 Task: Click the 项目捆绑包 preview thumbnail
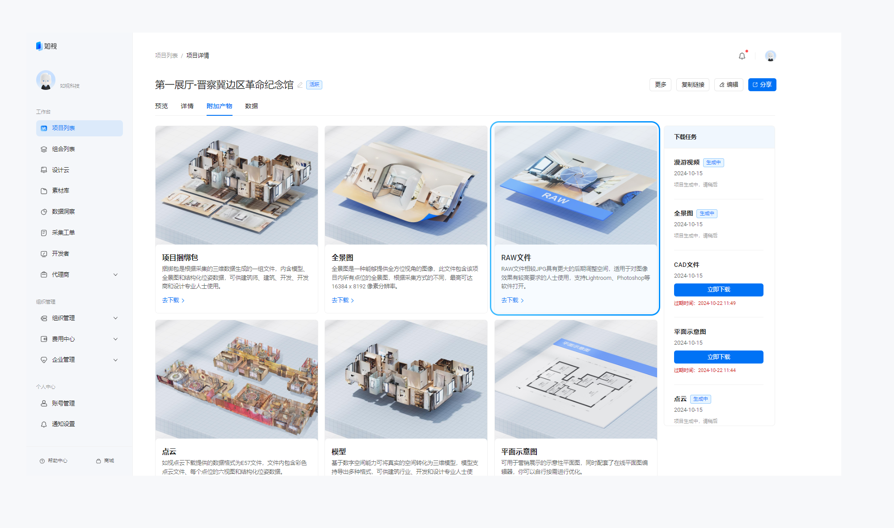click(x=236, y=185)
